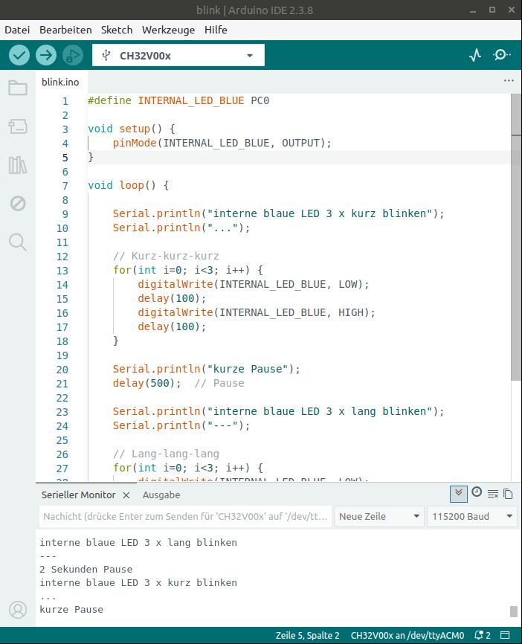Click 'Zeile 5, Spalte 2' in status bar
Screen dimensions: 522x644
307,635
